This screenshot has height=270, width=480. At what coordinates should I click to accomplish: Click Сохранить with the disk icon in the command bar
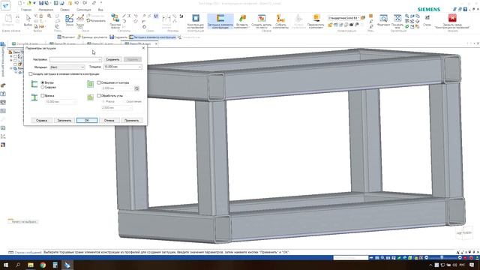click(118, 37)
